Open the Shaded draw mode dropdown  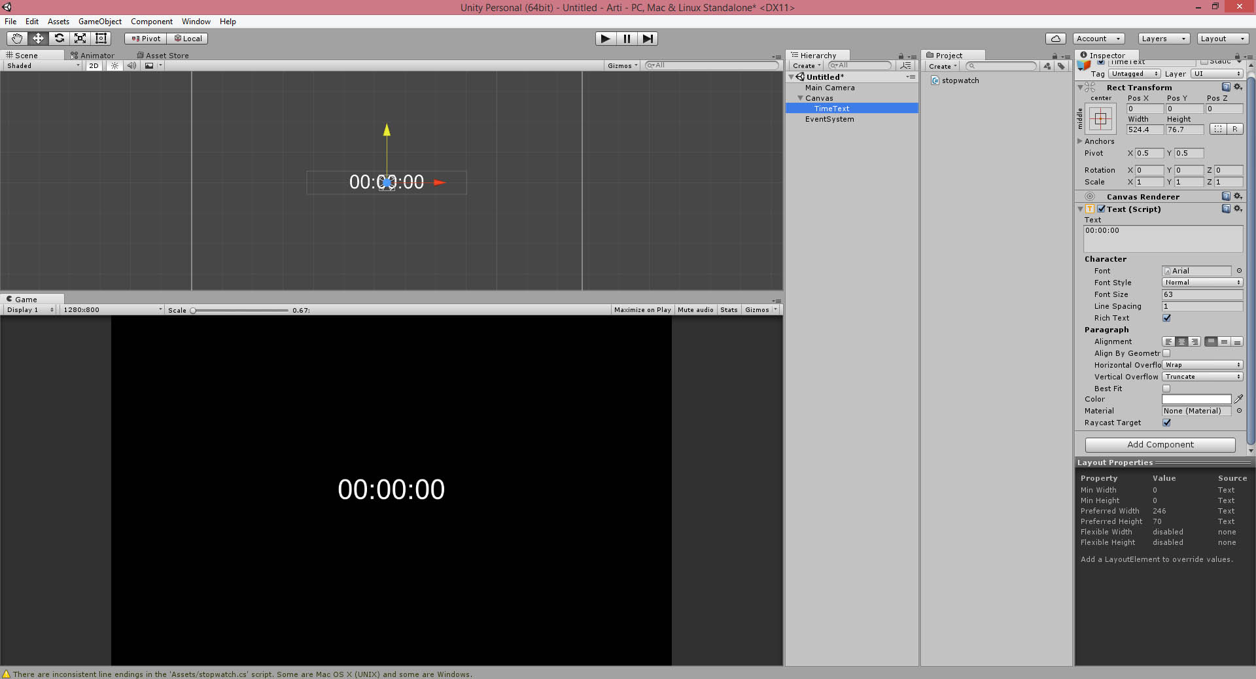(43, 65)
